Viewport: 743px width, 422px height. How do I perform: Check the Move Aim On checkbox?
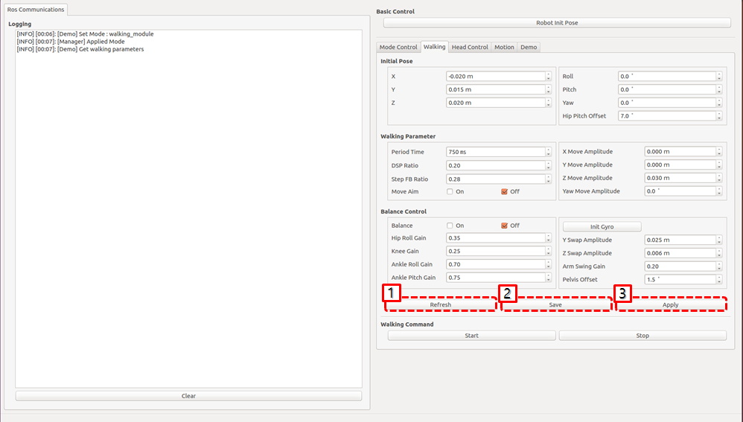pos(450,192)
